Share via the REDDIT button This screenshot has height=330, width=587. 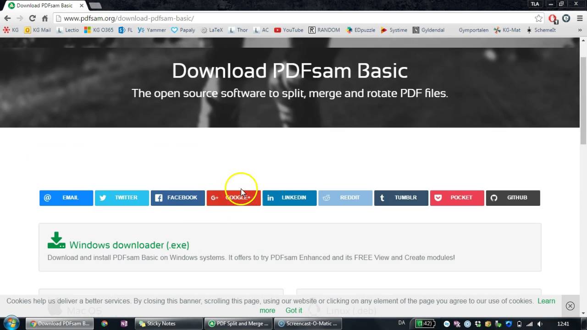pos(345,198)
